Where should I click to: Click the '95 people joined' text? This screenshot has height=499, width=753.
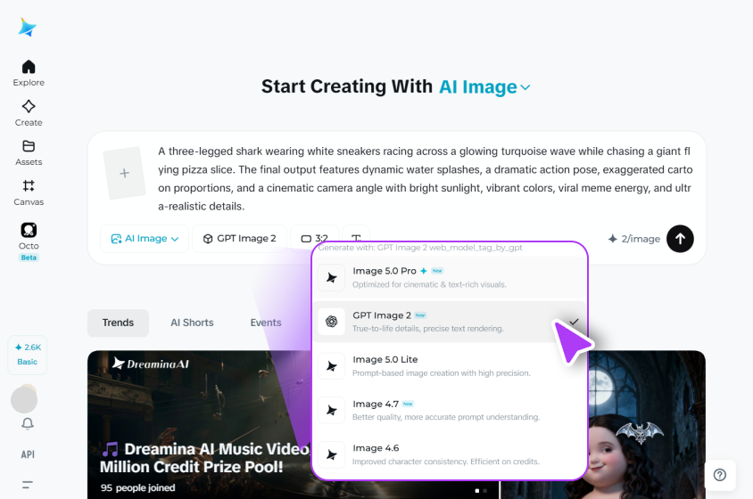click(137, 488)
